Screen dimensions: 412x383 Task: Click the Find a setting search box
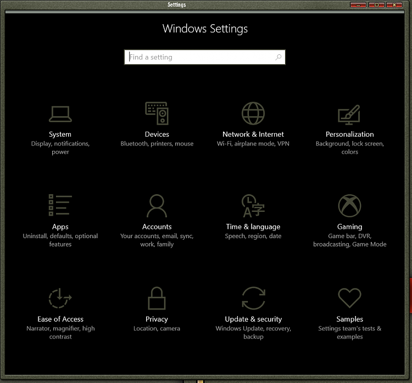click(x=205, y=57)
